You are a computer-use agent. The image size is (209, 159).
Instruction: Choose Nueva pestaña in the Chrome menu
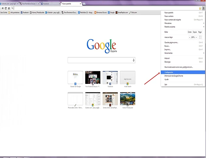click(x=183, y=13)
